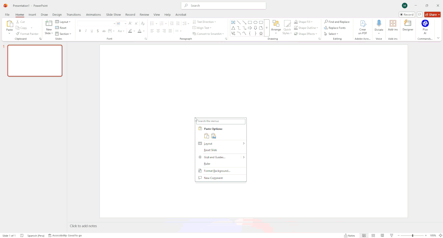Click Reset in the Slides group

point(61,28)
